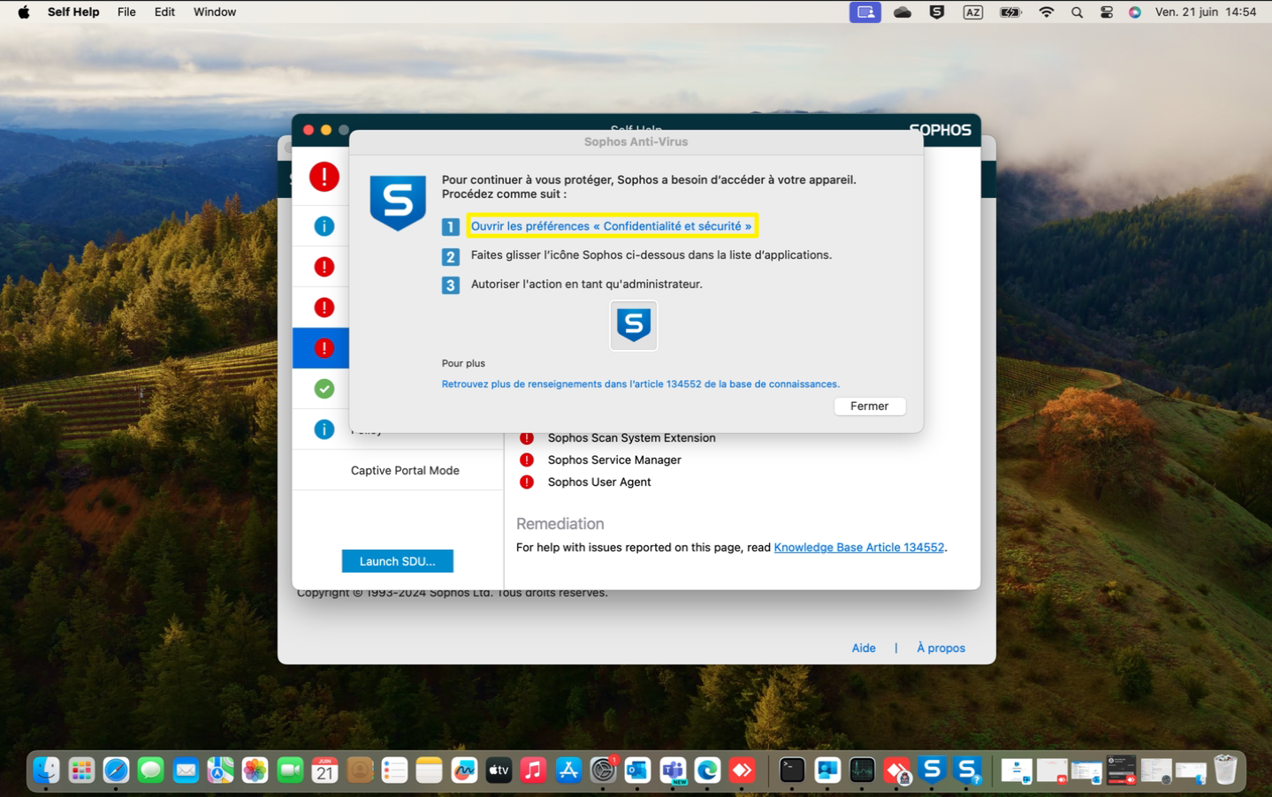Open the Window menu

pyautogui.click(x=215, y=12)
